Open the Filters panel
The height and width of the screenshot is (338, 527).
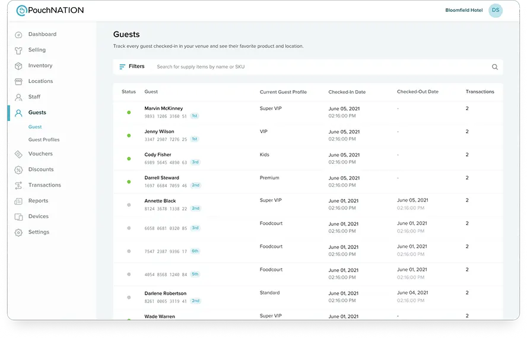pos(132,67)
